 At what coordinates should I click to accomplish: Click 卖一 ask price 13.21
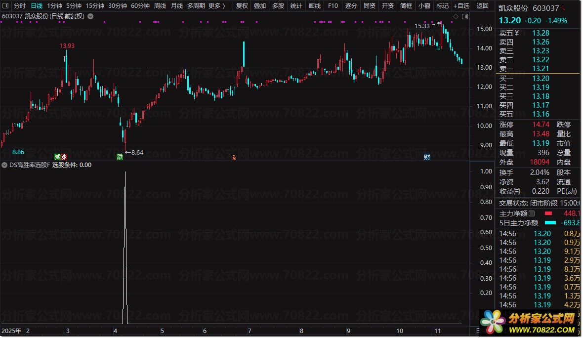pyautogui.click(x=541, y=68)
